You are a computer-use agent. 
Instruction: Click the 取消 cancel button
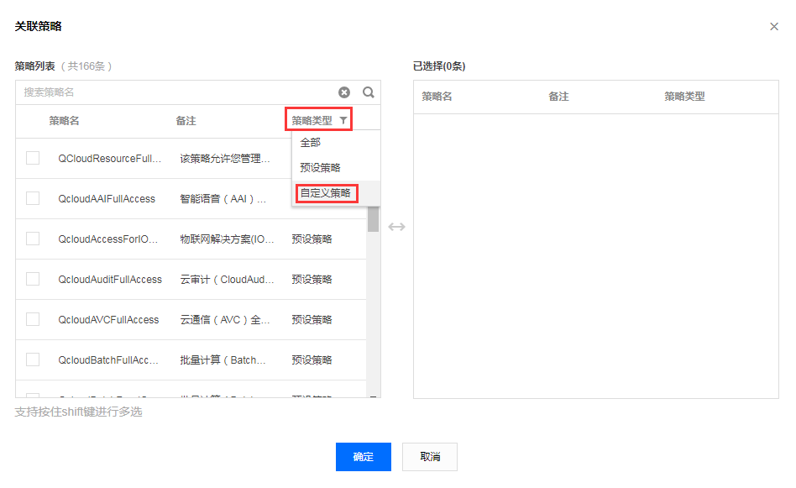pos(430,457)
